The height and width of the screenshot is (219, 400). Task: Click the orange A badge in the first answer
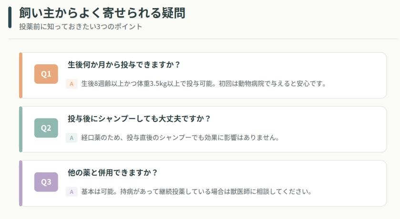click(71, 84)
